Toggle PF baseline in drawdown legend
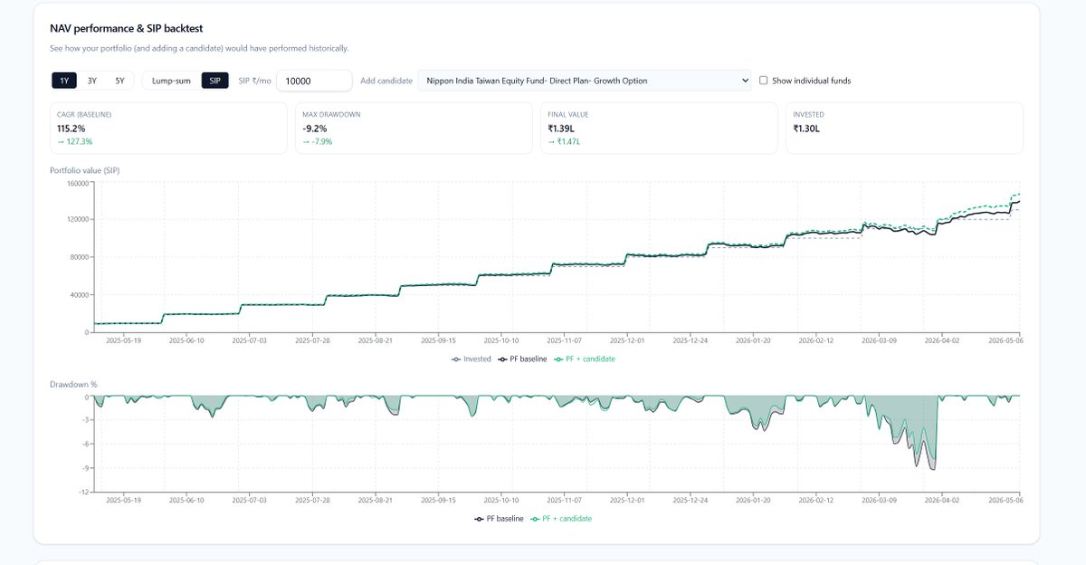The height and width of the screenshot is (565, 1086). pos(499,519)
